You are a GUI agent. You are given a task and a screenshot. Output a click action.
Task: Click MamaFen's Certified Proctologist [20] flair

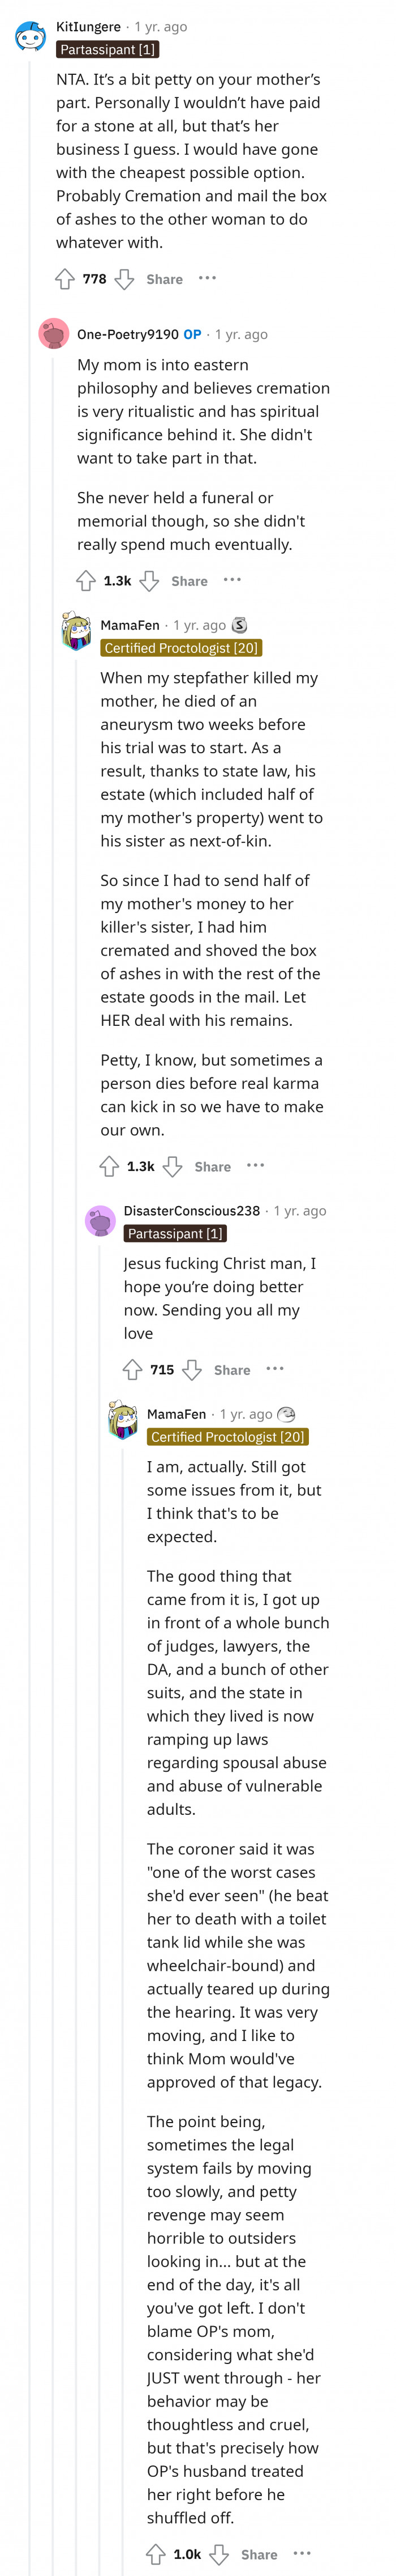point(180,648)
